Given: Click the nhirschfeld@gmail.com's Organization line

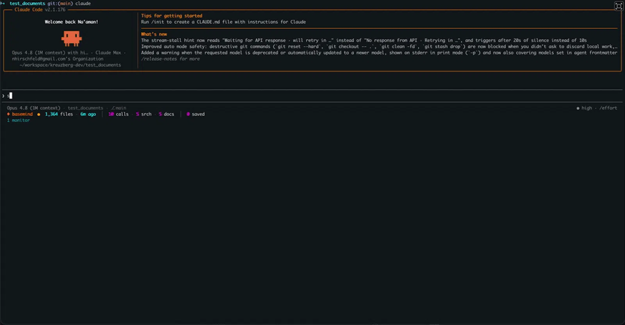Looking at the screenshot, I should click(x=57, y=59).
